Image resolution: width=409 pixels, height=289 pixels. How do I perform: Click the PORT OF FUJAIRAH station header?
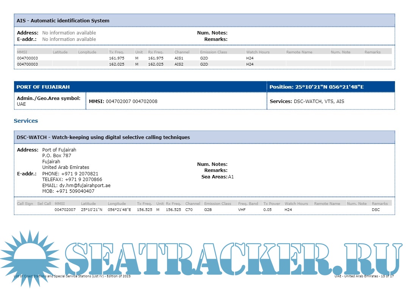coord(43,87)
